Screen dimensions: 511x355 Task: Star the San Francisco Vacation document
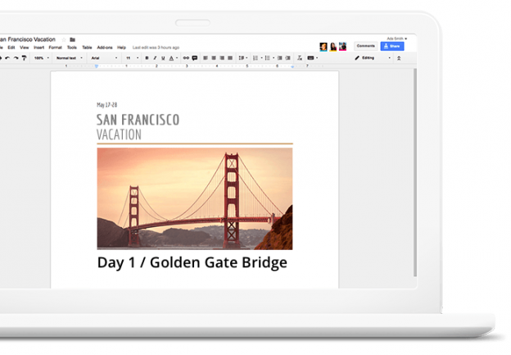(64, 39)
